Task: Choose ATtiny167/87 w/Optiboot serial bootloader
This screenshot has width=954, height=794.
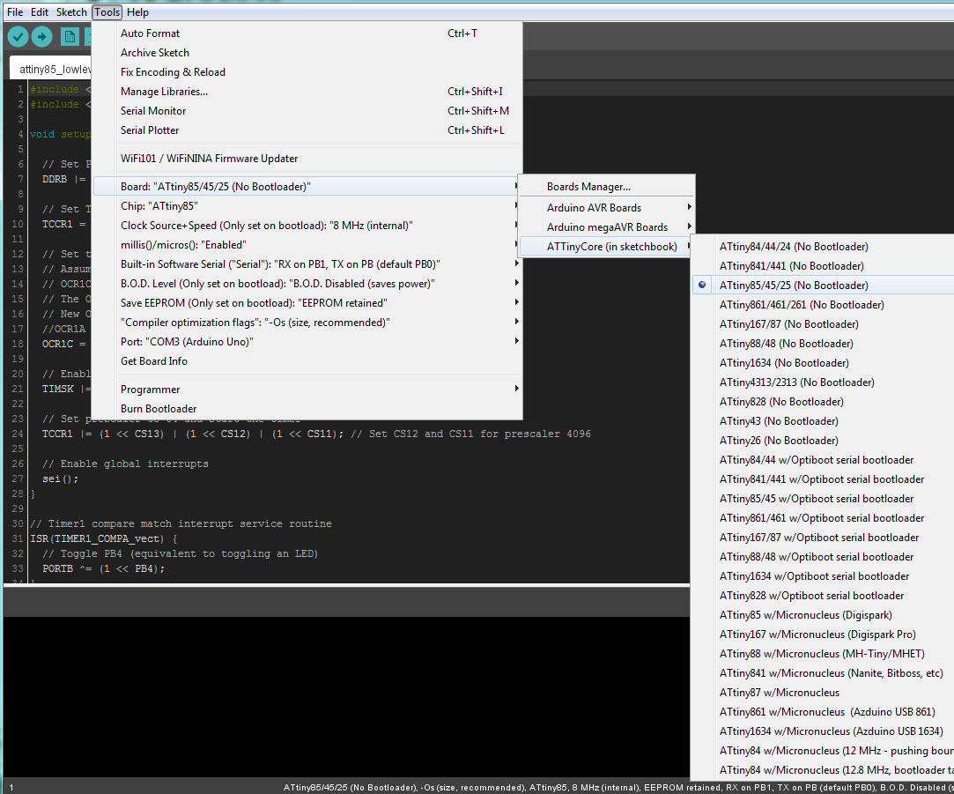Action: [823, 538]
